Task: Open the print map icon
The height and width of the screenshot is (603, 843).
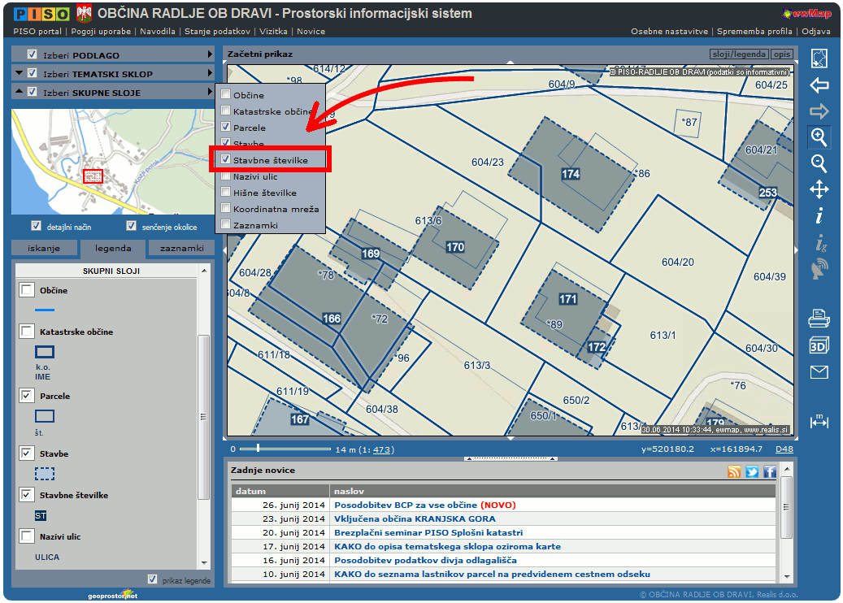Action: [x=819, y=319]
